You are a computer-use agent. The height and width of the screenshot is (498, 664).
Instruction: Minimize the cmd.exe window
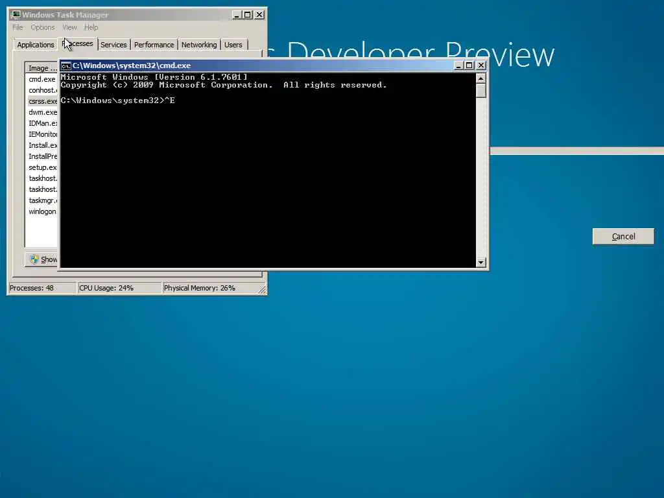(x=458, y=65)
